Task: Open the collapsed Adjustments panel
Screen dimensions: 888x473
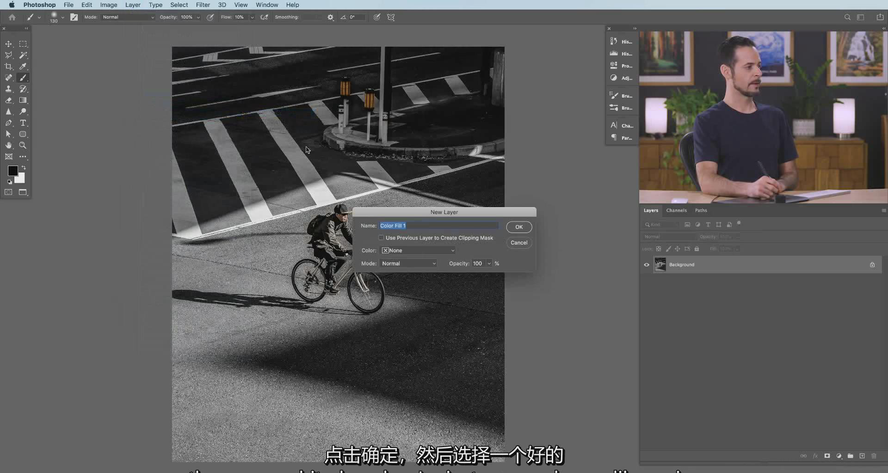Action: (x=621, y=78)
